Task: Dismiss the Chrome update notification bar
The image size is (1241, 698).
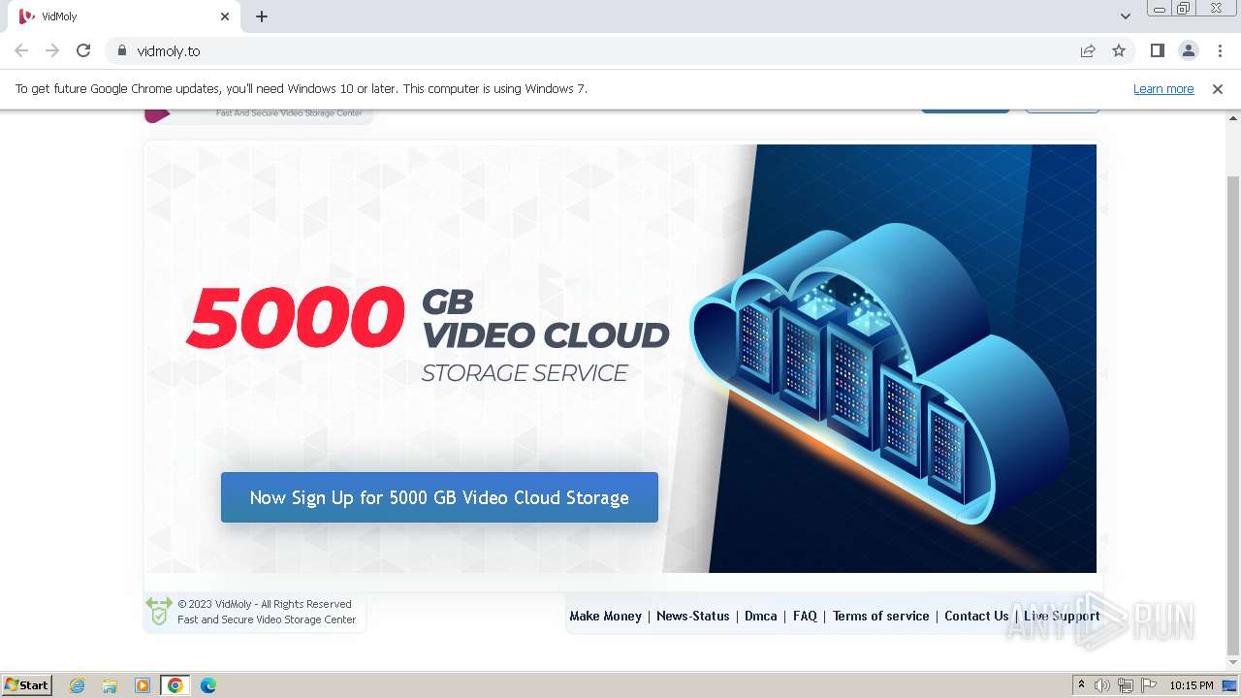Action: click(1217, 88)
